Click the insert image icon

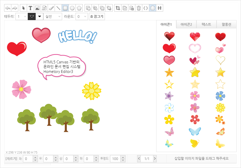tap(37, 8)
